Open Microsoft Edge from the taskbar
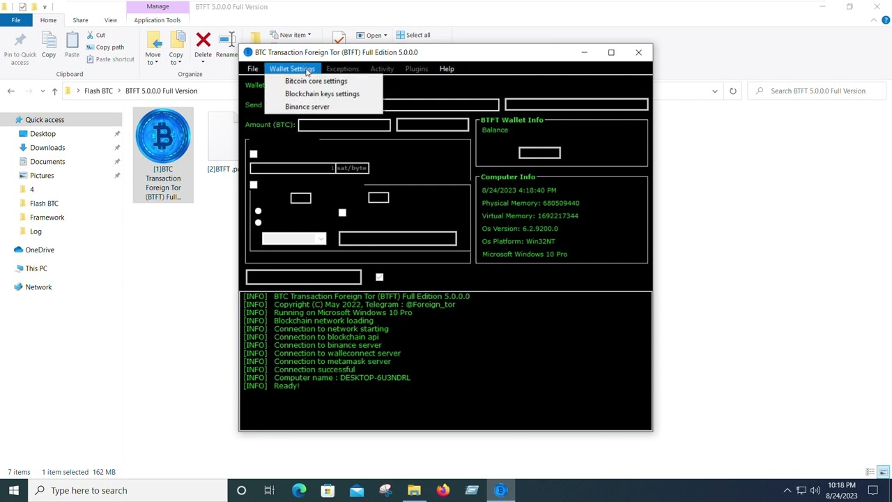892x502 pixels. [299, 490]
